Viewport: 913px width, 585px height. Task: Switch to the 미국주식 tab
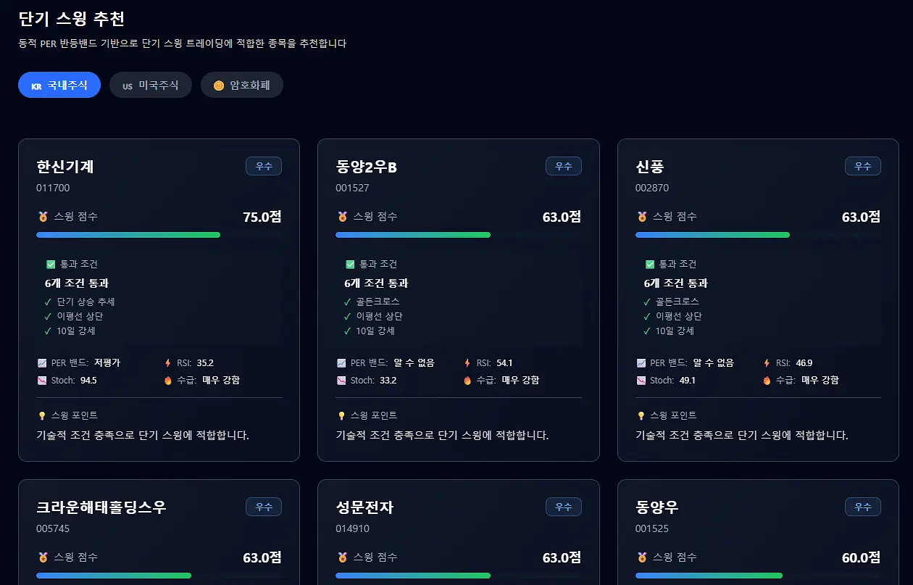tap(151, 85)
